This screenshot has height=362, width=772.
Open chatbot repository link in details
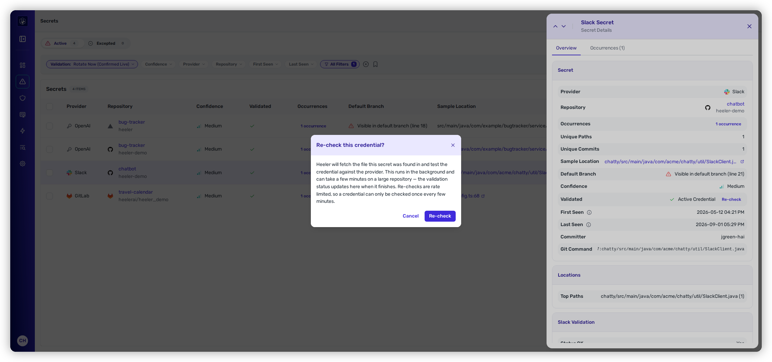[x=735, y=104]
